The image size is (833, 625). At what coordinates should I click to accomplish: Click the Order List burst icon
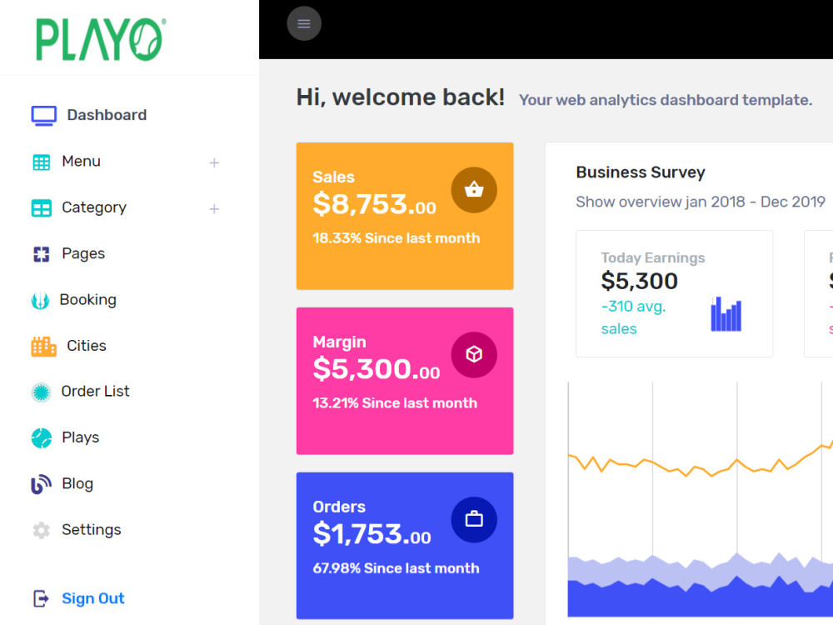(x=41, y=392)
